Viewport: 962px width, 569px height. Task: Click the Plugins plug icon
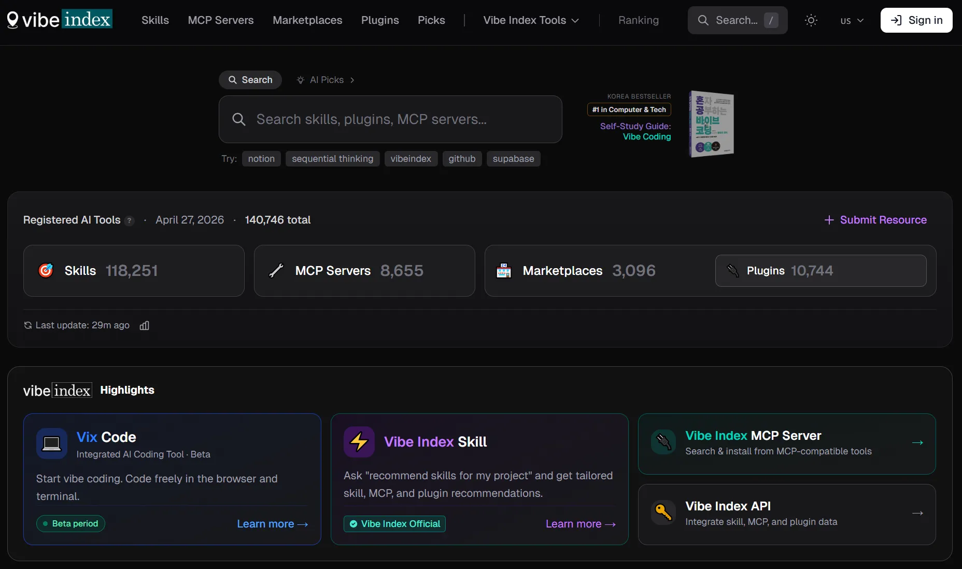733,270
